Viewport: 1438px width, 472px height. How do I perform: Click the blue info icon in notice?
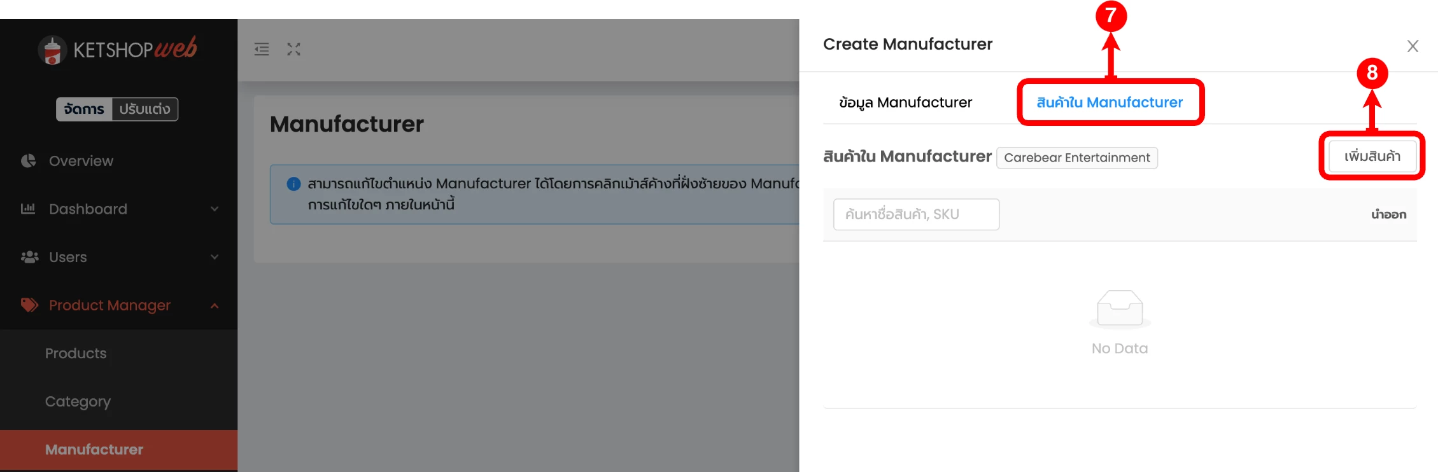coord(293,184)
